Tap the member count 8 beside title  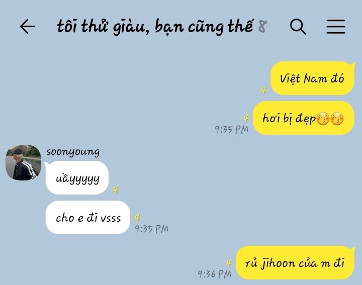pos(262,26)
